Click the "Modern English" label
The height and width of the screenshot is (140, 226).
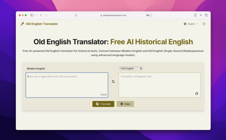pos(36,69)
